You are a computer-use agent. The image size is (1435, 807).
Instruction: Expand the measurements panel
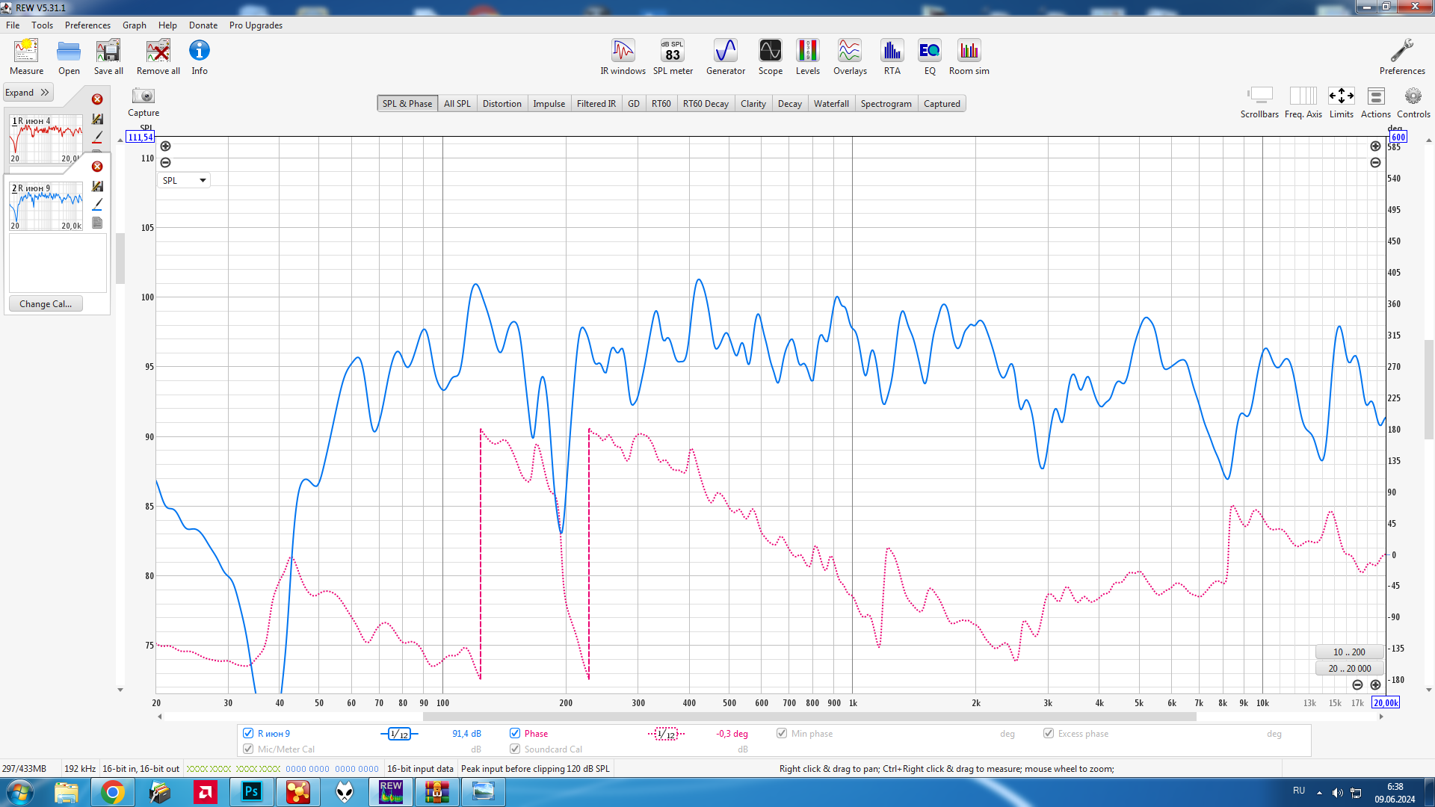coord(27,93)
